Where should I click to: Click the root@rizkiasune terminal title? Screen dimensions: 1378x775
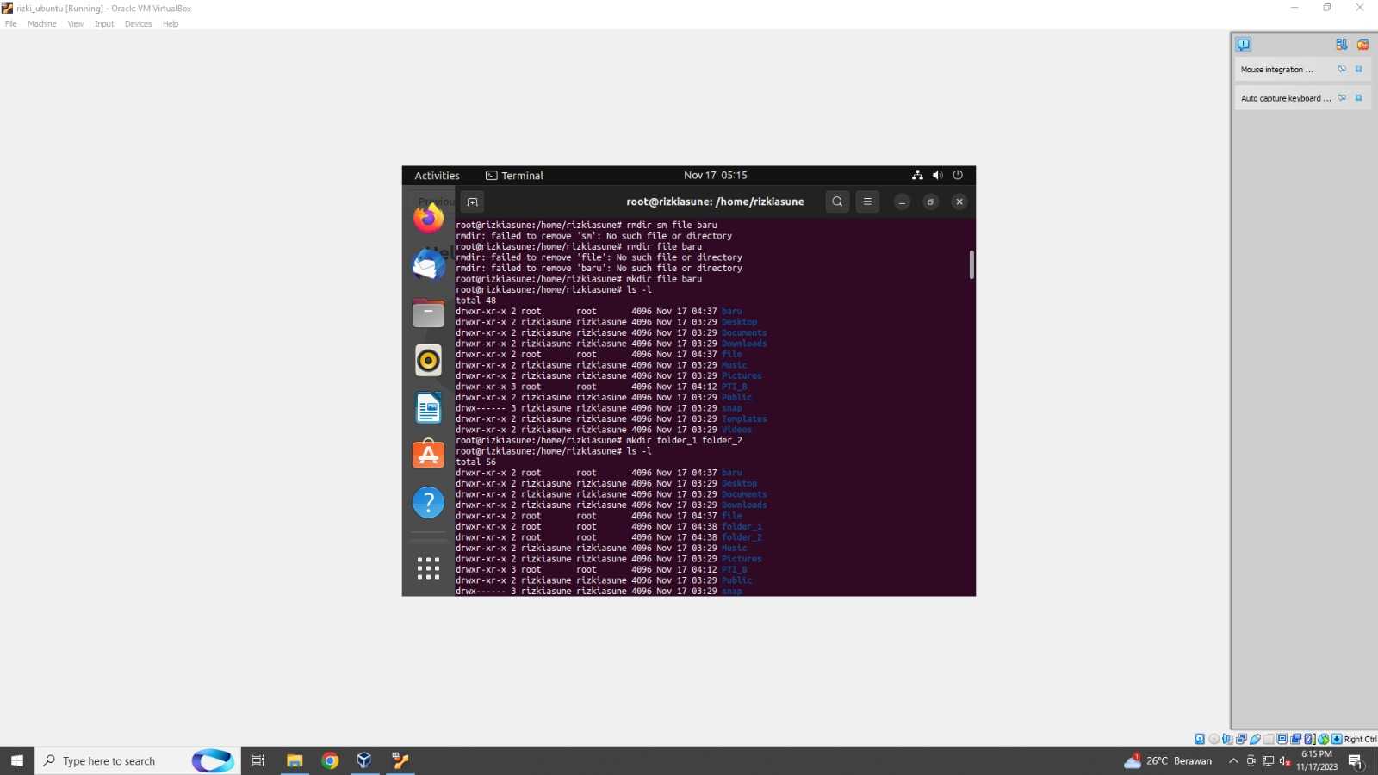715,201
